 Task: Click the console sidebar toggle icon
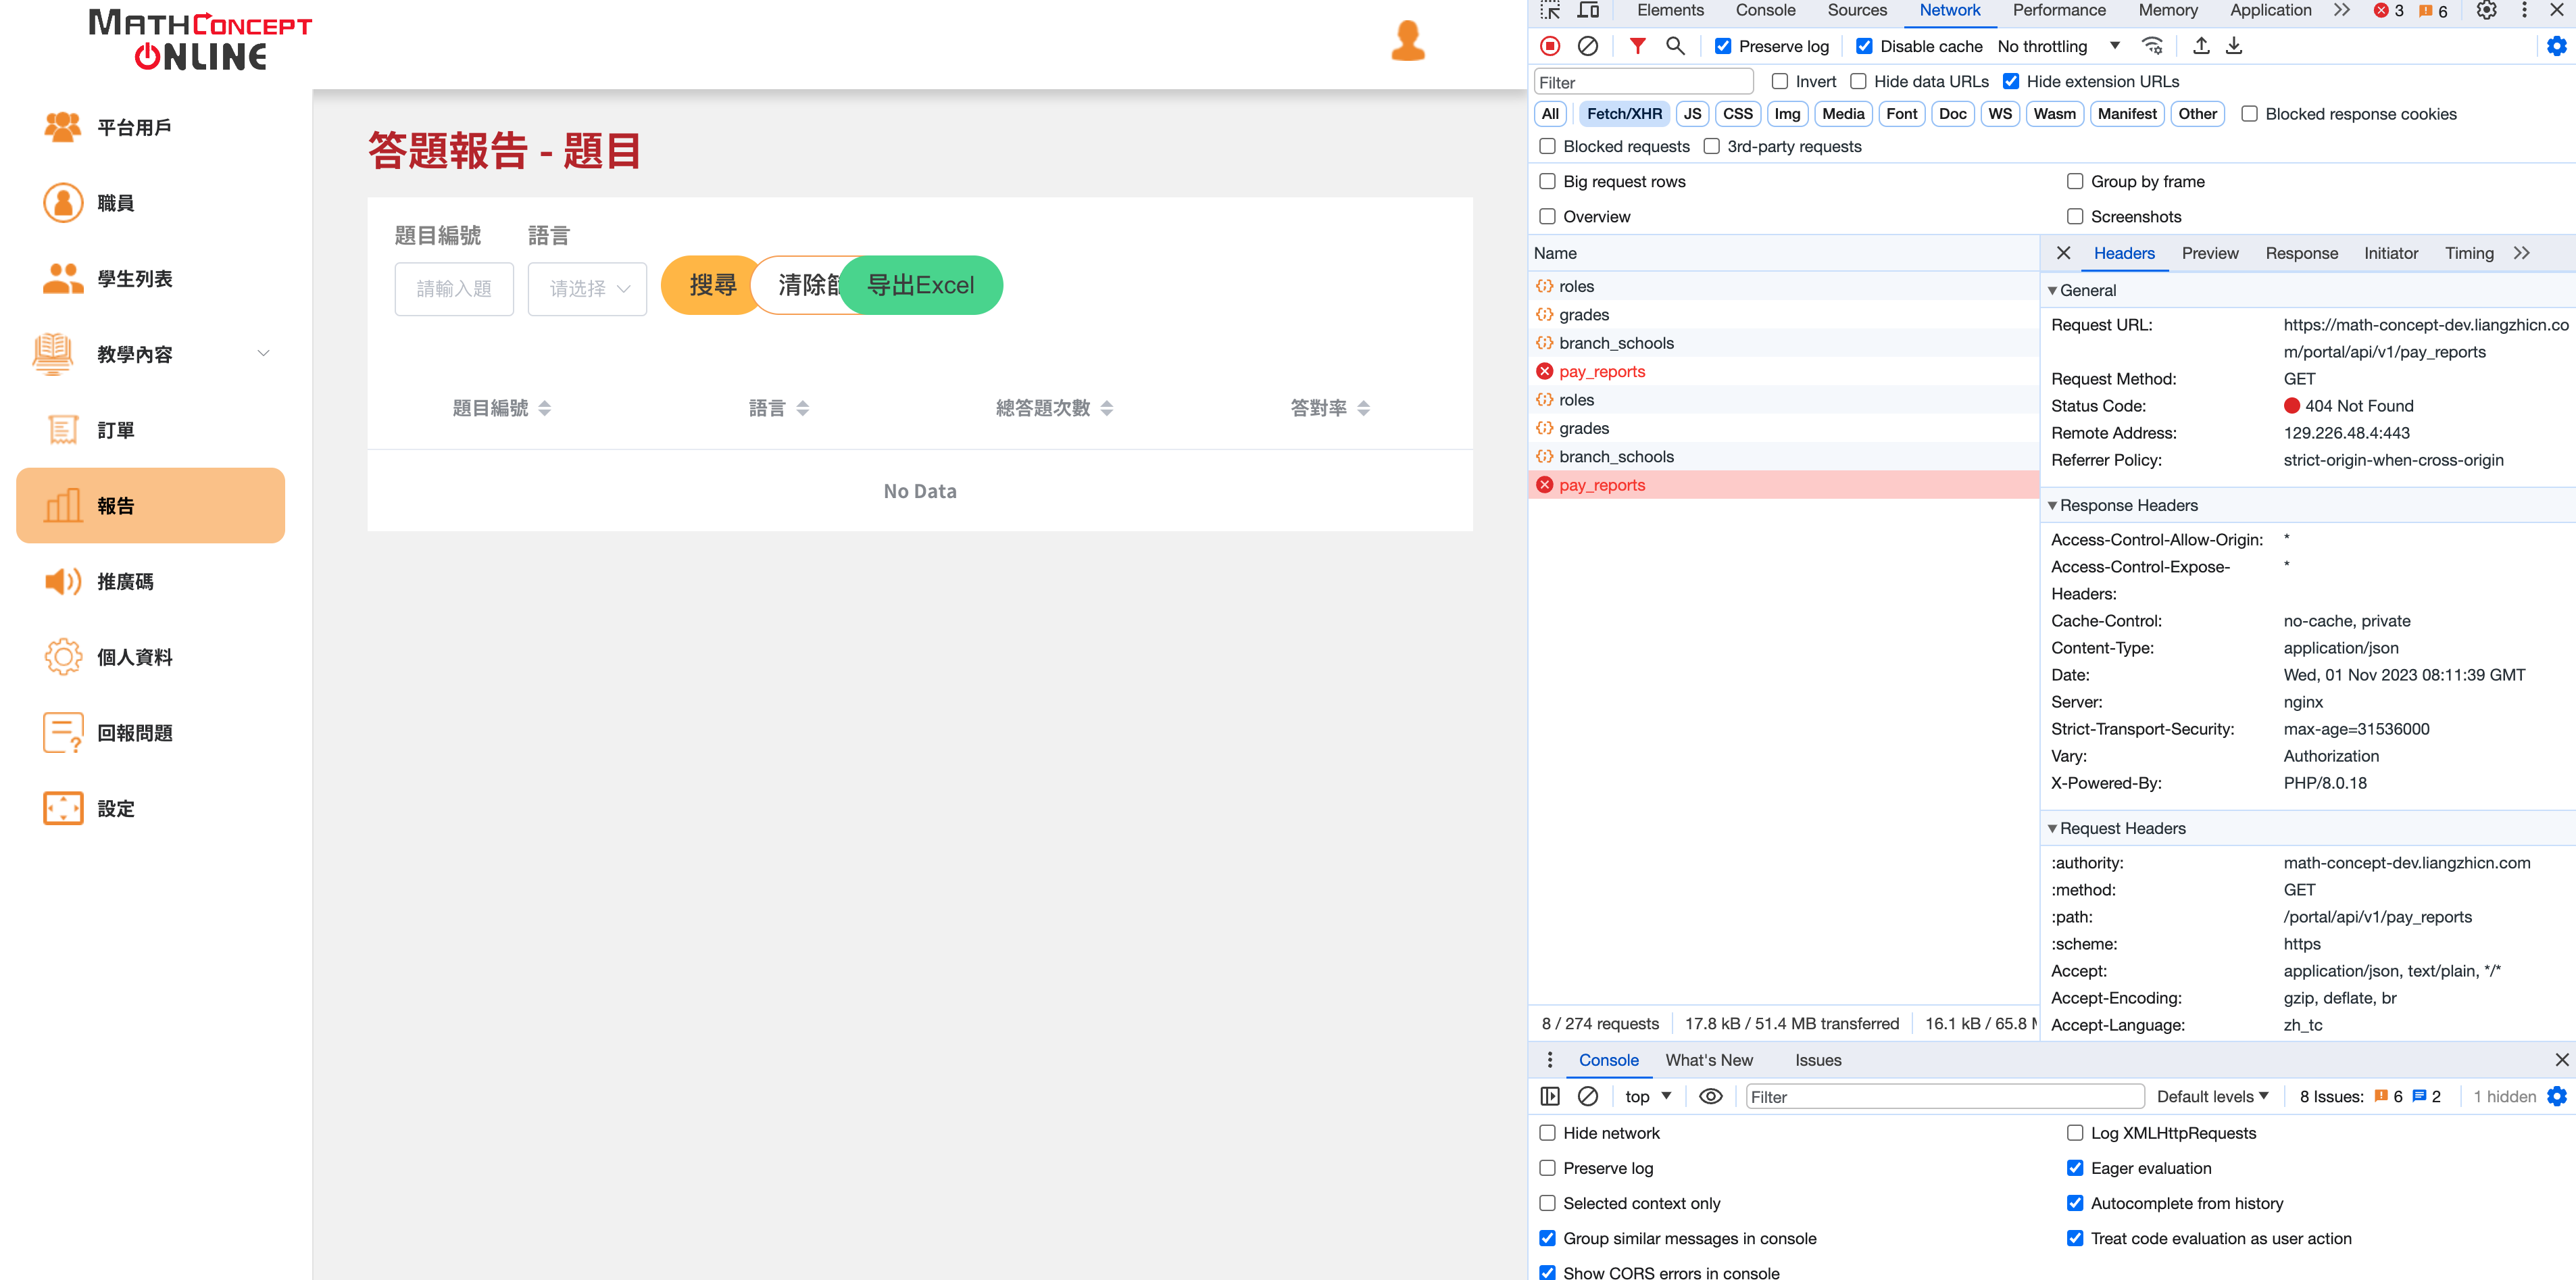pyautogui.click(x=1550, y=1096)
